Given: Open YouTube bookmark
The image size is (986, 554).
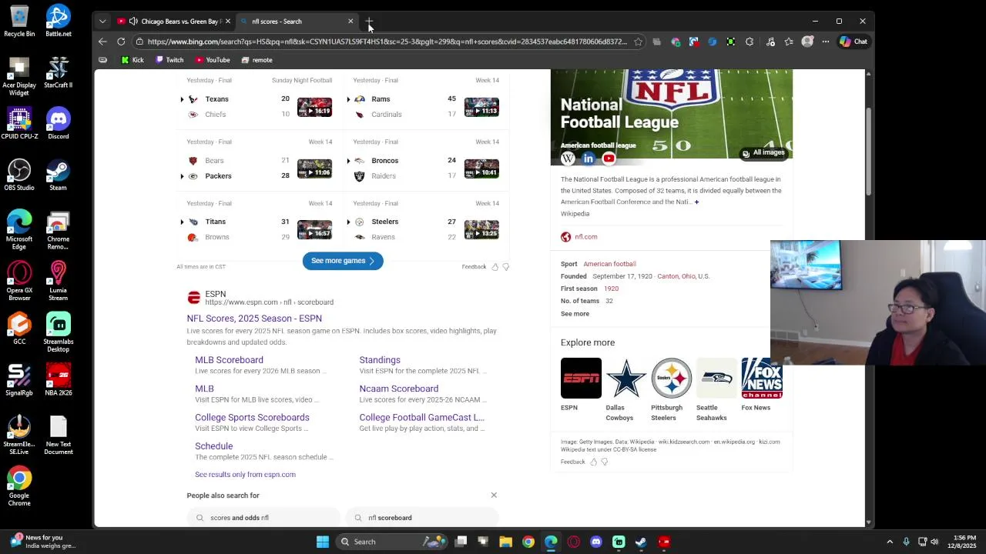Looking at the screenshot, I should pyautogui.click(x=213, y=60).
